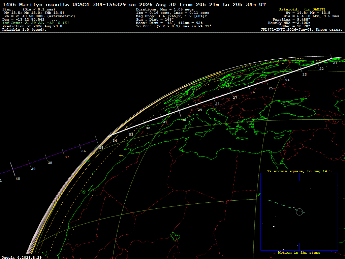Screen dimensions: 345x259
Task: Click the Occult 4.2026.8.29 version text
Action: click(x=22, y=257)
